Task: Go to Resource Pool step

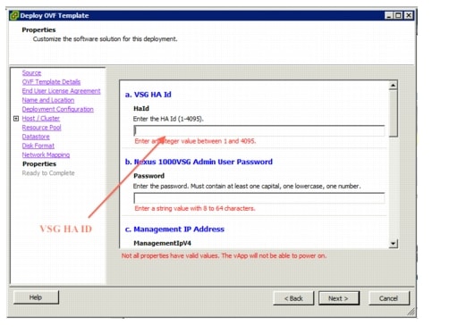Action: coord(41,128)
